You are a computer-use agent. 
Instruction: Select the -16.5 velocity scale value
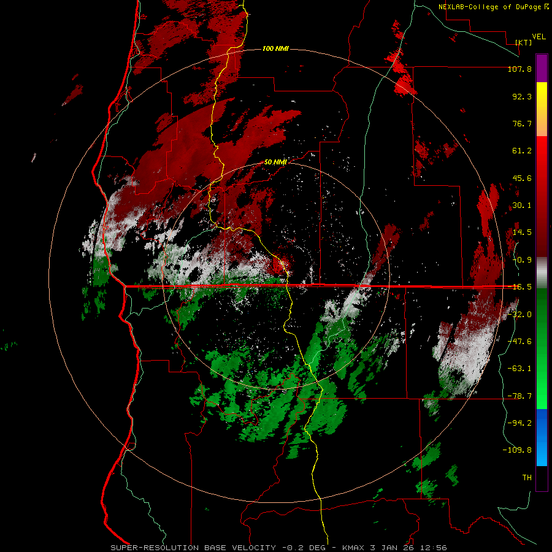click(519, 287)
